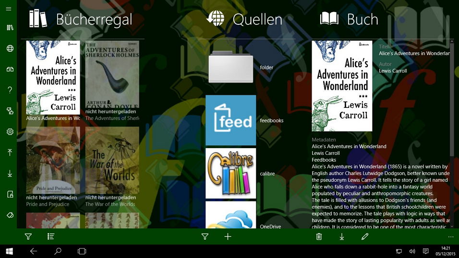Click the upload arrow sidebar icon
Viewport: 459px width, 258px height.
(x=10, y=152)
